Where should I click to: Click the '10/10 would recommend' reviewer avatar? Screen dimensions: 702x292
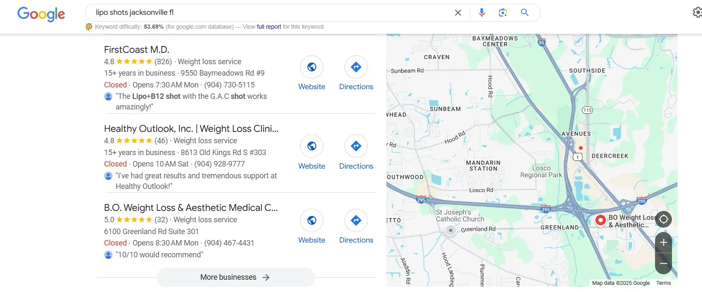coord(108,255)
